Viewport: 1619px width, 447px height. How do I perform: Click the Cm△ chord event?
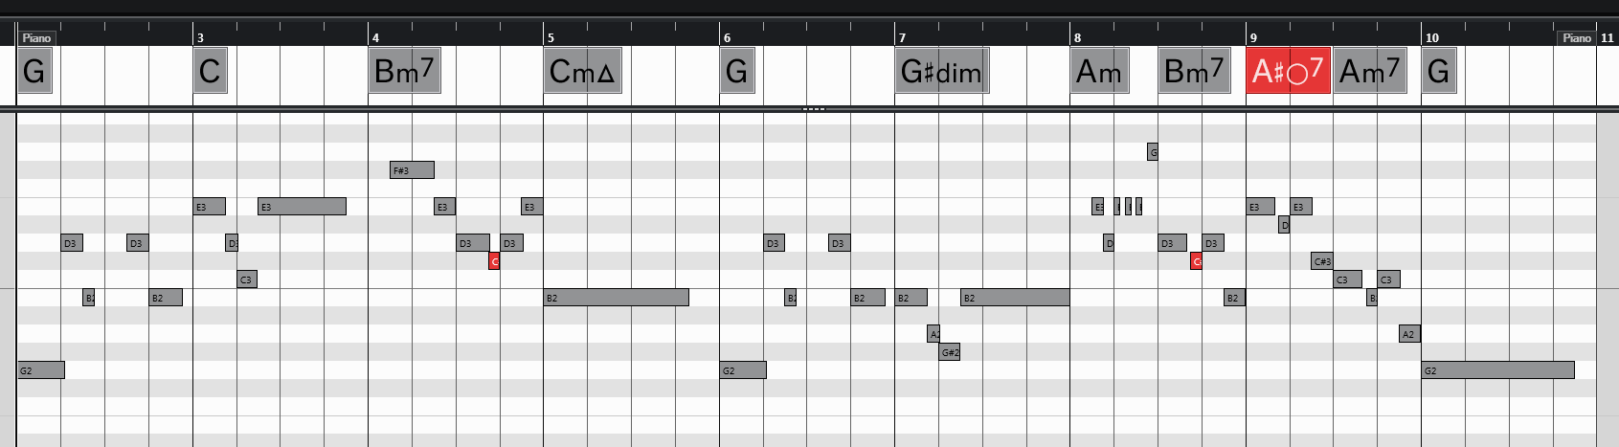click(582, 71)
